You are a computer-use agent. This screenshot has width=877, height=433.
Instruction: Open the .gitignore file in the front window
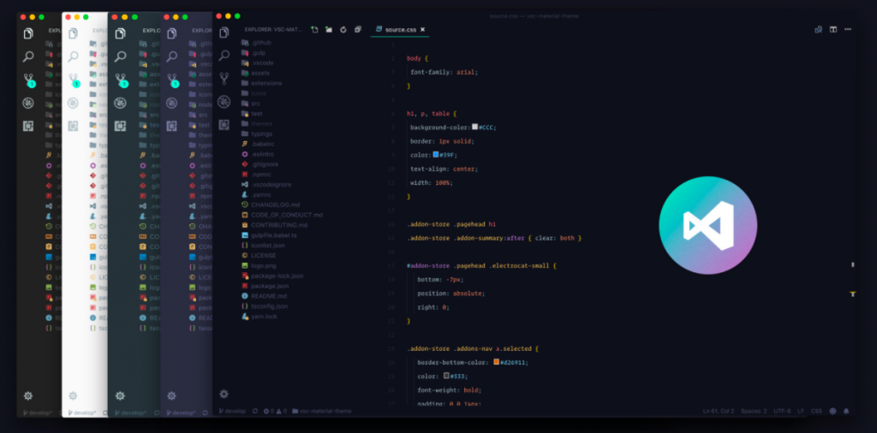pyautogui.click(x=260, y=164)
